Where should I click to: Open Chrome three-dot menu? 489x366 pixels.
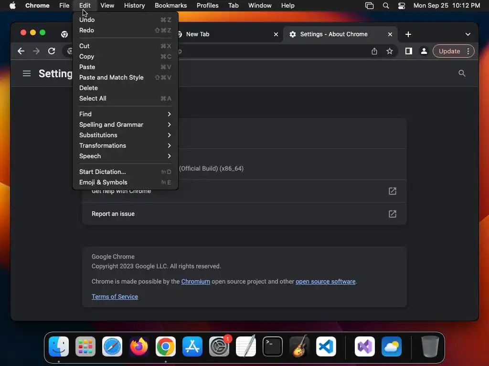tap(468, 51)
